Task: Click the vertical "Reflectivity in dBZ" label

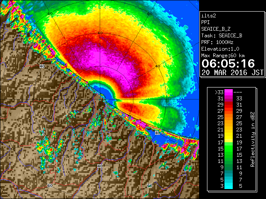Action: click(253, 139)
